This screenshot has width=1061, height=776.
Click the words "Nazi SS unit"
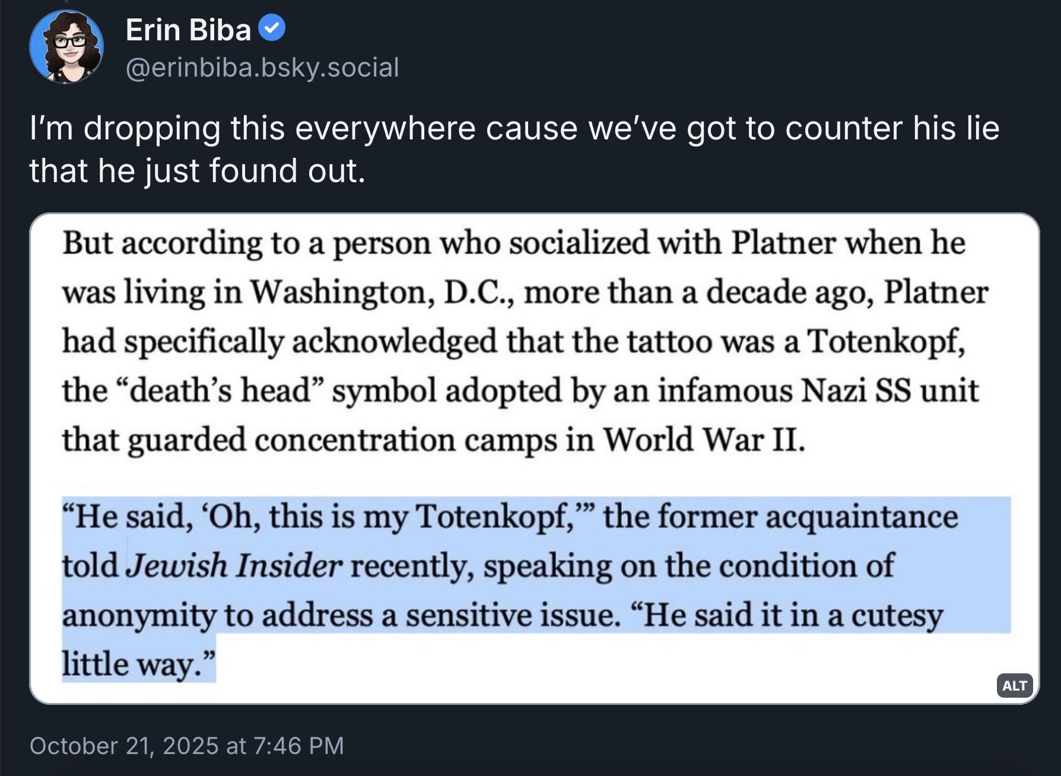(890, 390)
